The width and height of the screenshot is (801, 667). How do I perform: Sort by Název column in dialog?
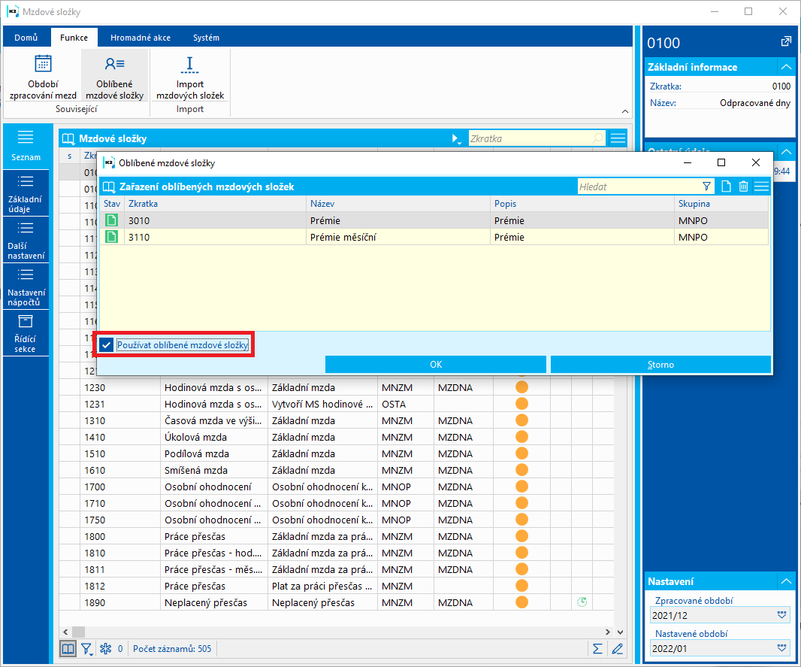[398, 204]
